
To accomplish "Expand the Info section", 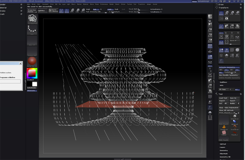I will 221,85.
